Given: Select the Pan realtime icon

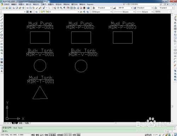Looking at the screenshot, I should coord(55,8).
